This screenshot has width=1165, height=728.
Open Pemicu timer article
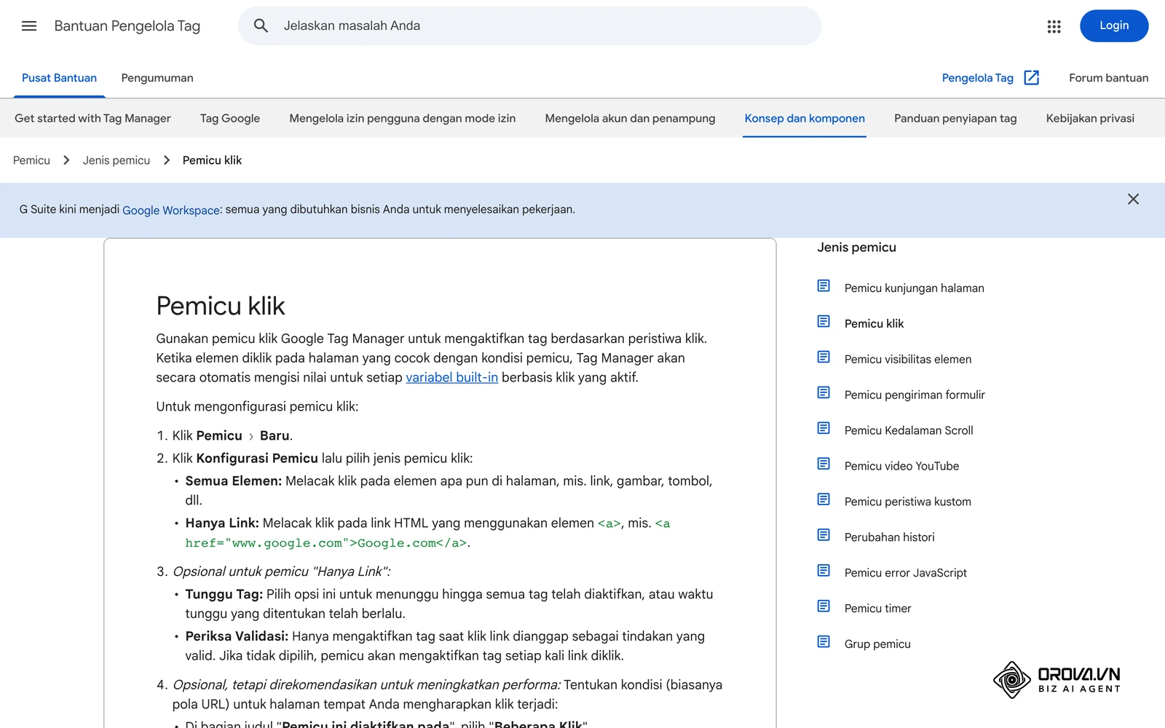(x=877, y=609)
